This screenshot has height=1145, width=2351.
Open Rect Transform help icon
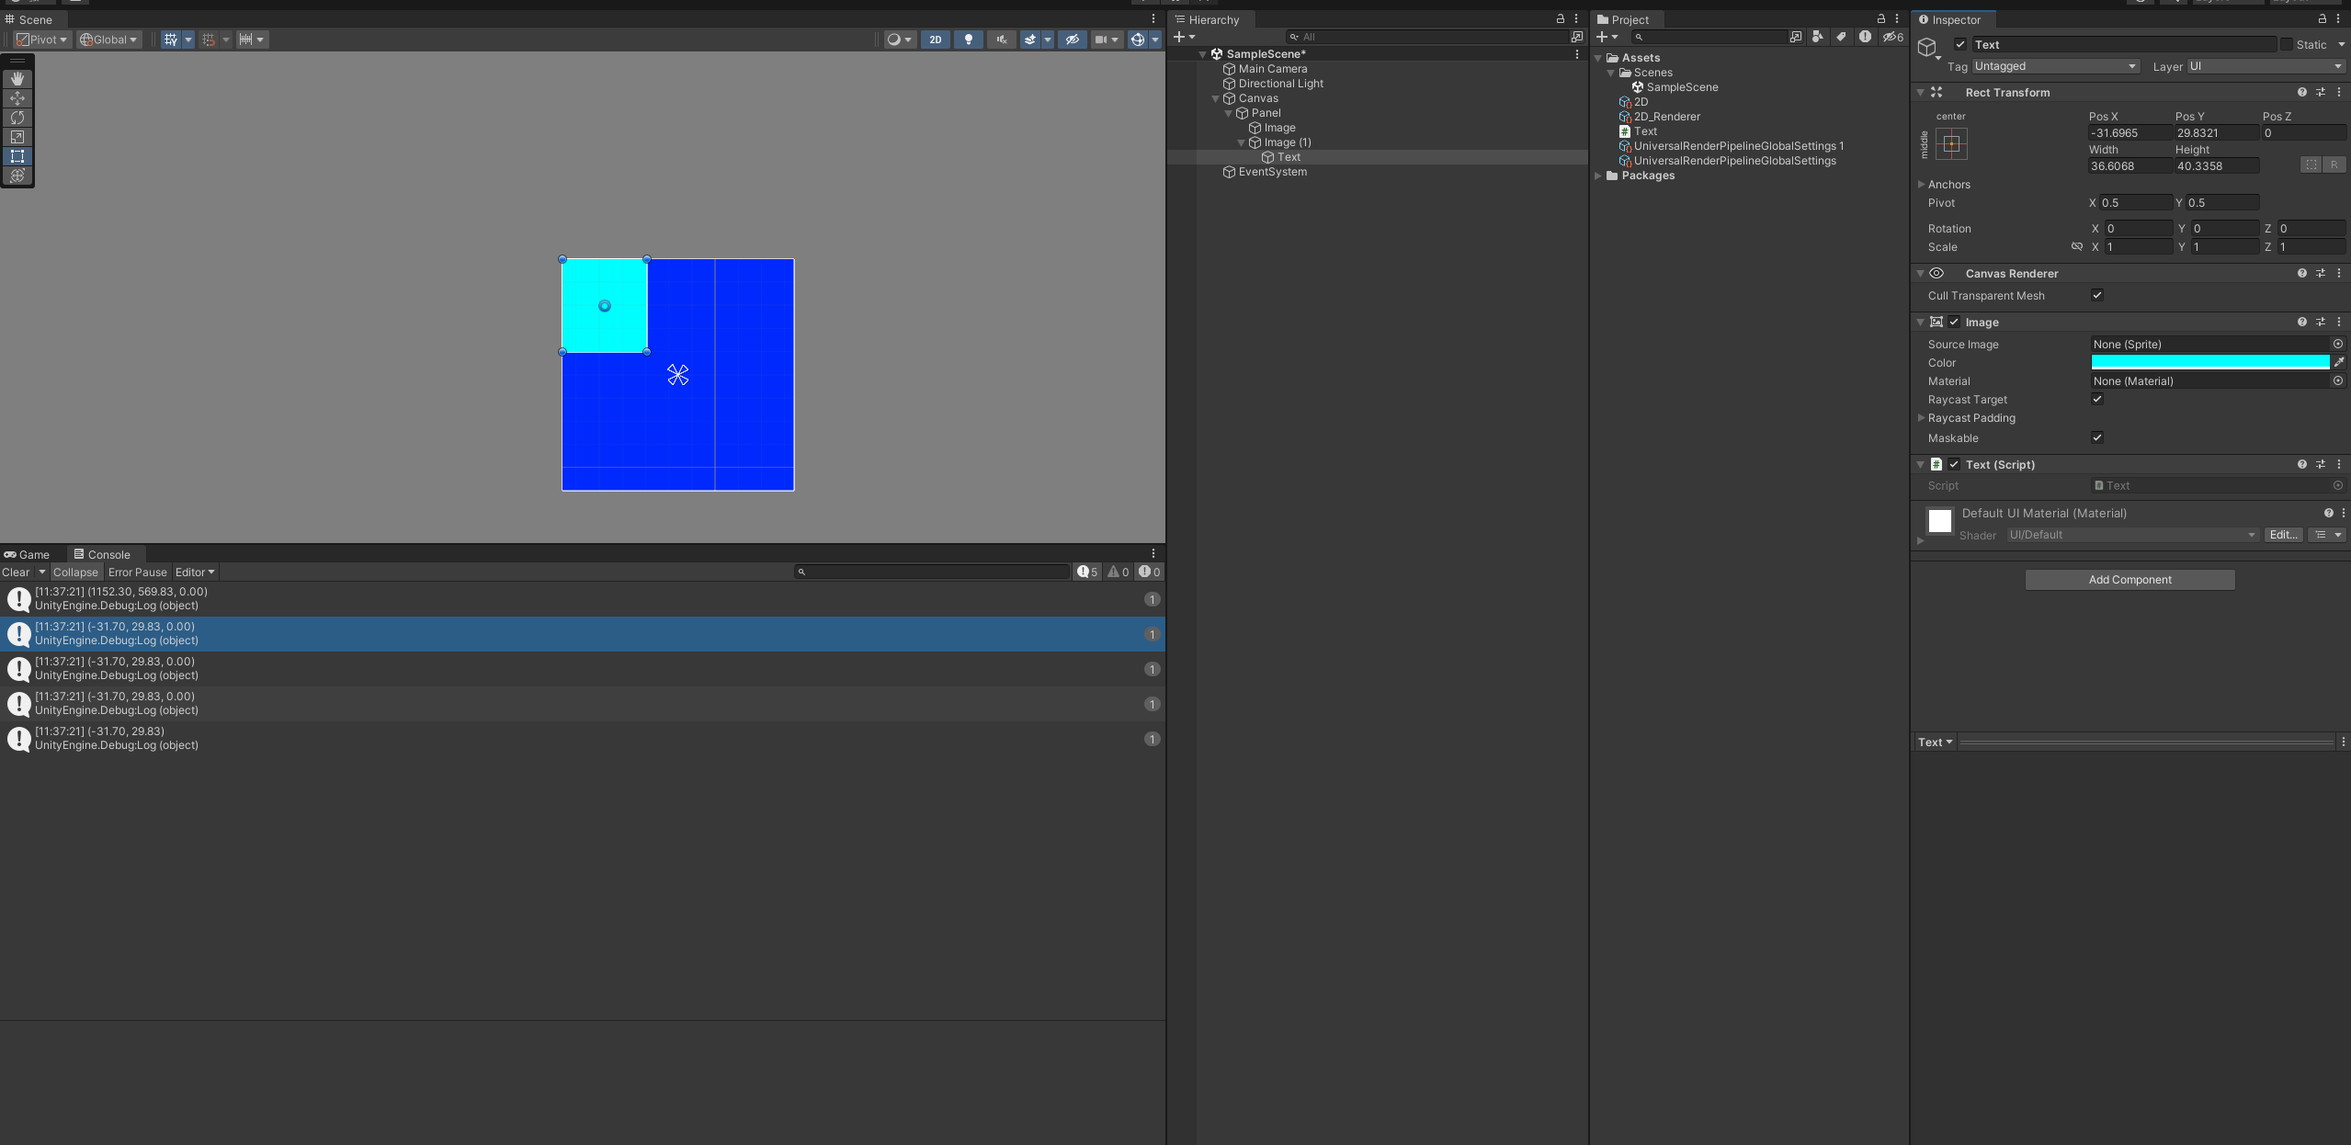2302,93
